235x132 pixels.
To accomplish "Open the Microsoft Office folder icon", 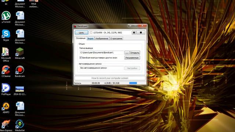I will (x=6, y=55).
